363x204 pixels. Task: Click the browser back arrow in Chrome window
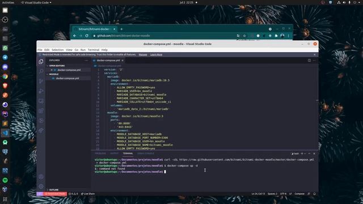[x=74, y=36]
